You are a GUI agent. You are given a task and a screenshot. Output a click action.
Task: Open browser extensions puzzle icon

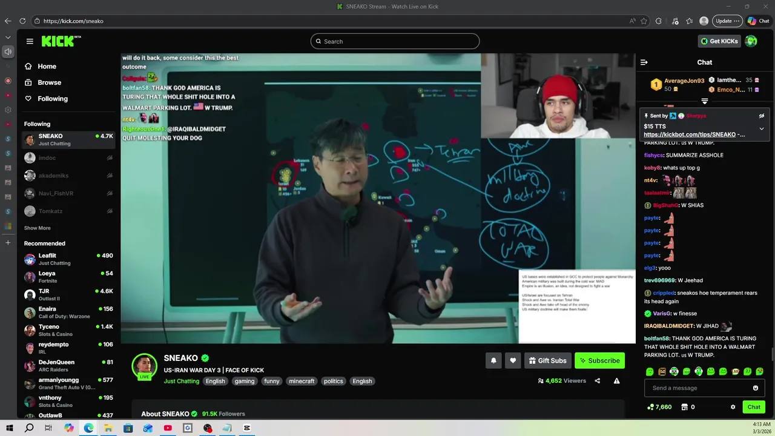tap(659, 21)
